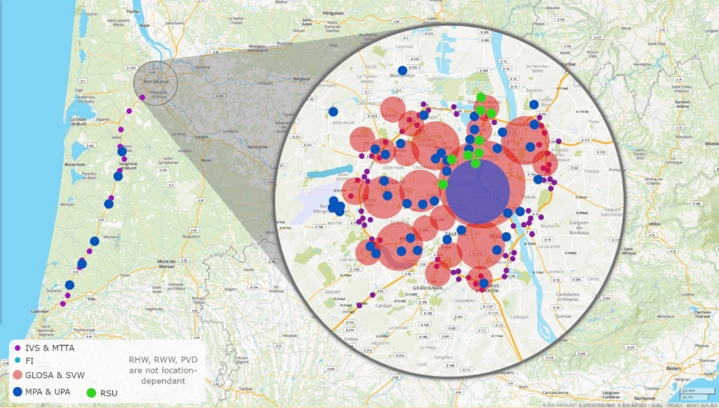Click the 'RHW, RWW, PVD are not location-dependant' note
This screenshot has width=719, height=408.
click(x=163, y=370)
